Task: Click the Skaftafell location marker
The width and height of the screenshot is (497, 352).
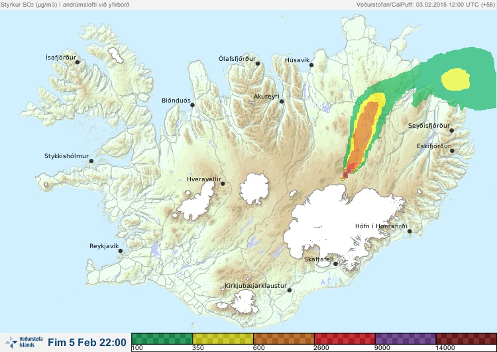Action: coord(335,264)
